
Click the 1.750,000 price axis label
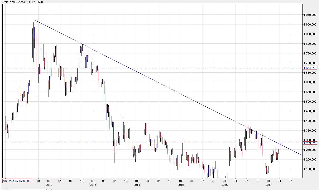coord(310,53)
